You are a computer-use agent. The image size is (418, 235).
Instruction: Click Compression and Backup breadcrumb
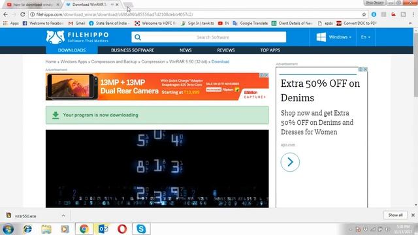(114, 61)
